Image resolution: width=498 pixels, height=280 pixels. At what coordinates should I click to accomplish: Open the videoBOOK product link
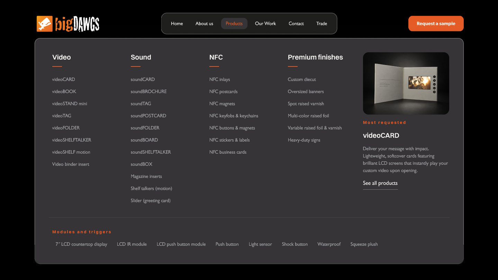(64, 92)
